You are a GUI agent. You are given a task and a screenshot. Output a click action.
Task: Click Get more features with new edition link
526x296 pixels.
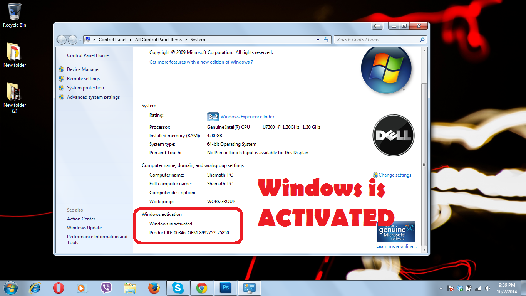pyautogui.click(x=201, y=62)
